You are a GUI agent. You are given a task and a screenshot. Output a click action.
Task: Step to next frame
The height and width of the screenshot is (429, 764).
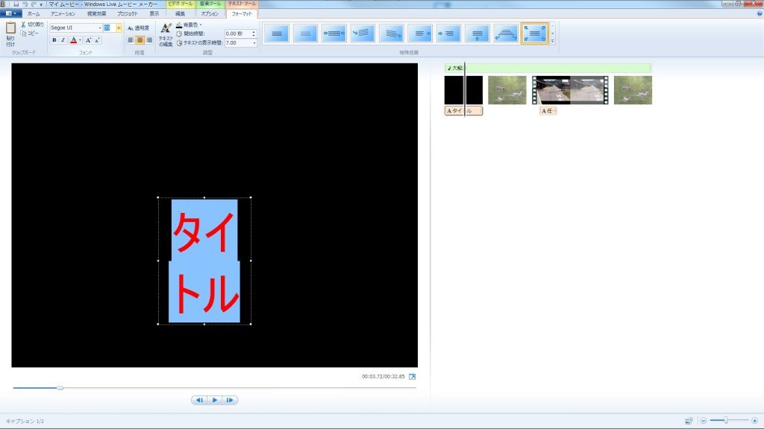tap(230, 400)
